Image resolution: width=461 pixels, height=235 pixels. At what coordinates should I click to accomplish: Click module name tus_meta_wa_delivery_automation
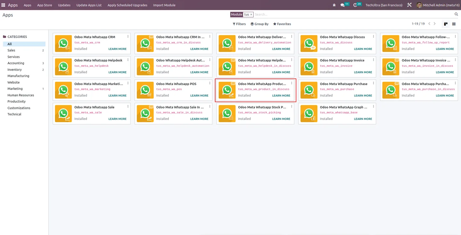coord(264,43)
